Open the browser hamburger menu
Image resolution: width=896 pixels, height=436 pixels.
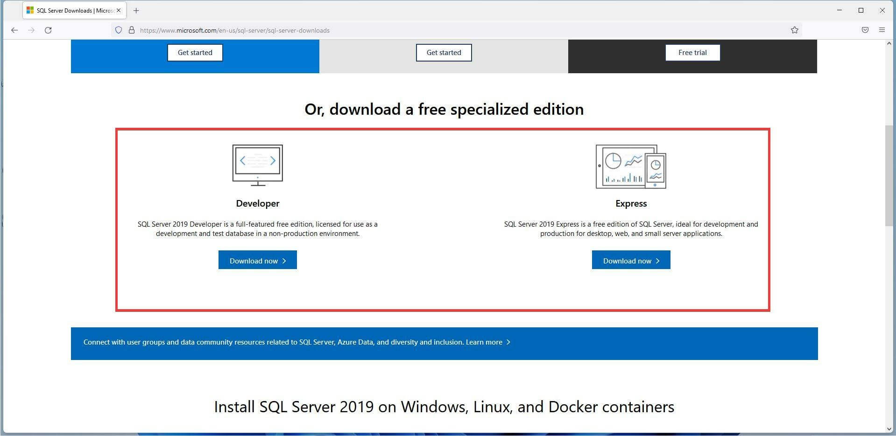pyautogui.click(x=882, y=30)
